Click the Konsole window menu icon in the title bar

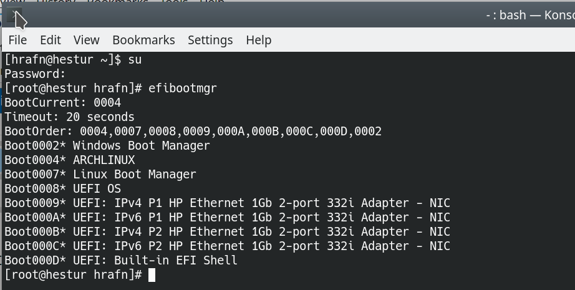14,15
